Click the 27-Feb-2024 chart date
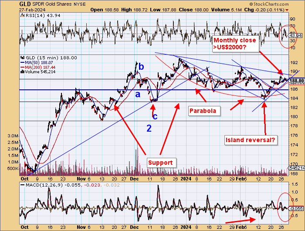305x231 pixels. [32, 10]
